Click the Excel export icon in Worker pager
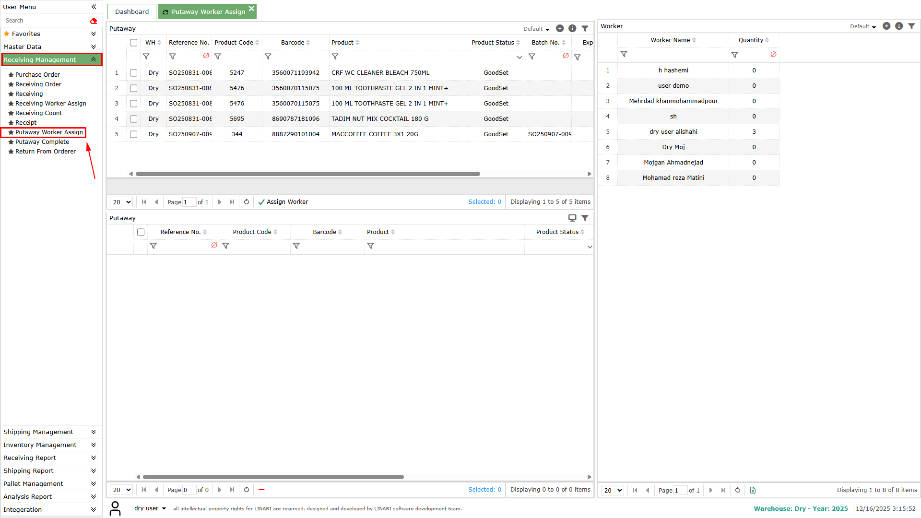 pyautogui.click(x=753, y=490)
